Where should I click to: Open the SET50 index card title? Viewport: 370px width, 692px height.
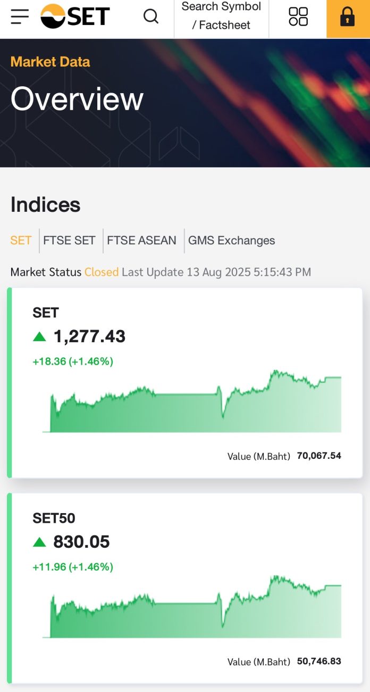coord(54,518)
